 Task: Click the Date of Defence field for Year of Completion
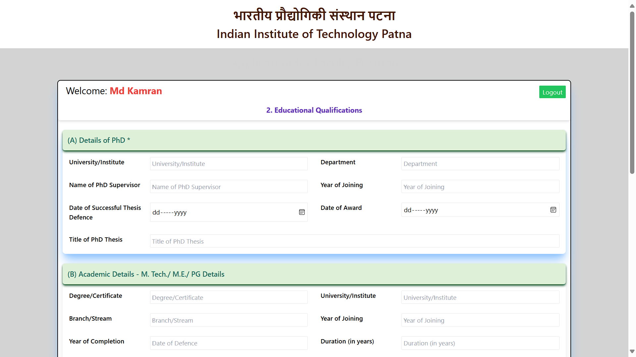tap(229, 343)
